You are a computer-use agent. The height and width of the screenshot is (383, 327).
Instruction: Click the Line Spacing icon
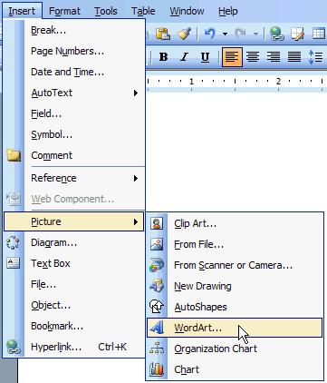pos(315,57)
